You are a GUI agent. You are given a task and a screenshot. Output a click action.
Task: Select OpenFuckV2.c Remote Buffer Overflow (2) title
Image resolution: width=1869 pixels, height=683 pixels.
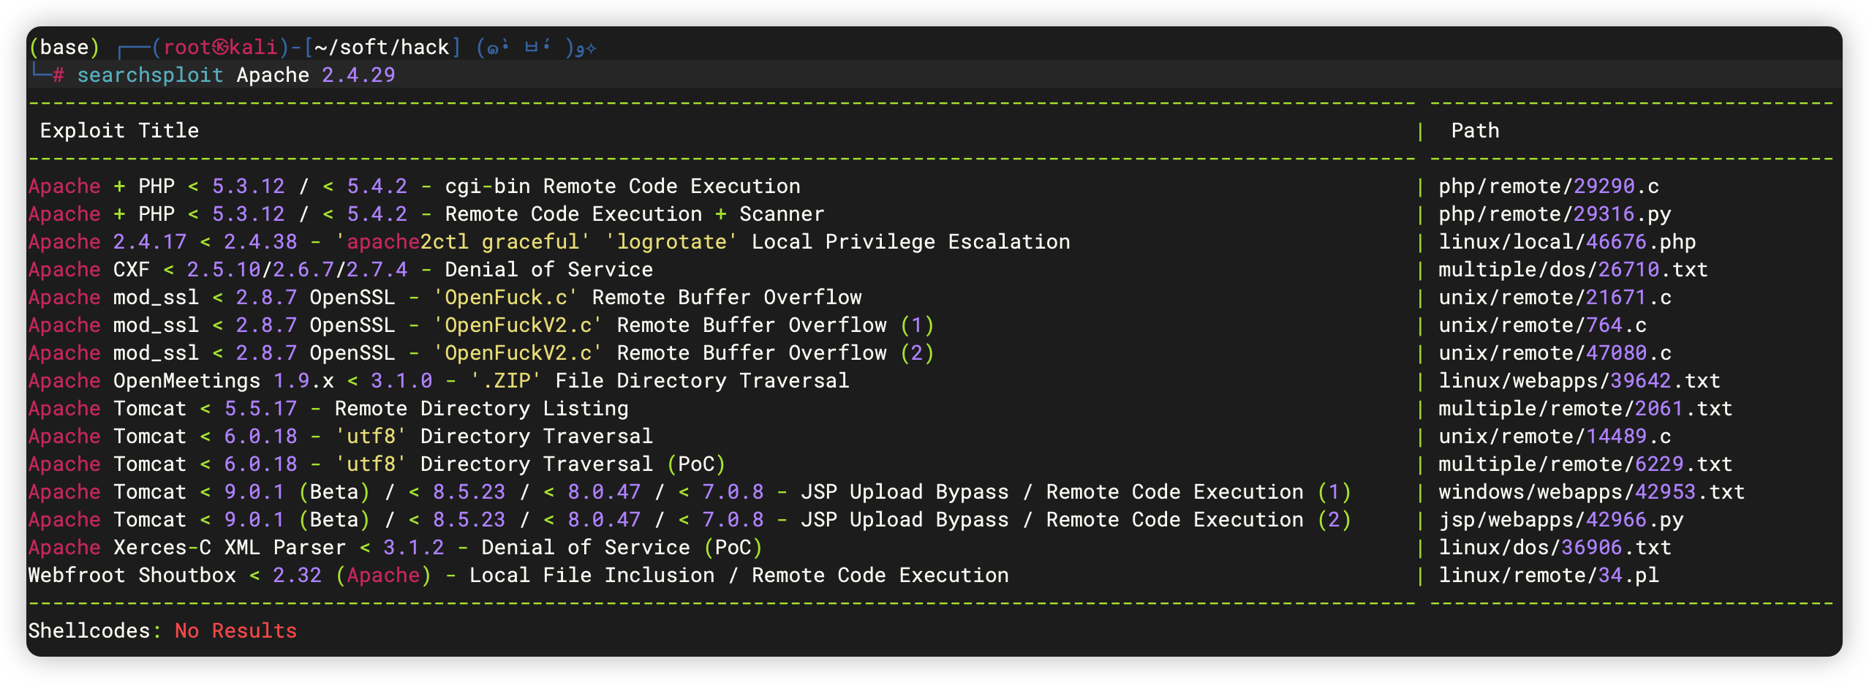coord(481,353)
